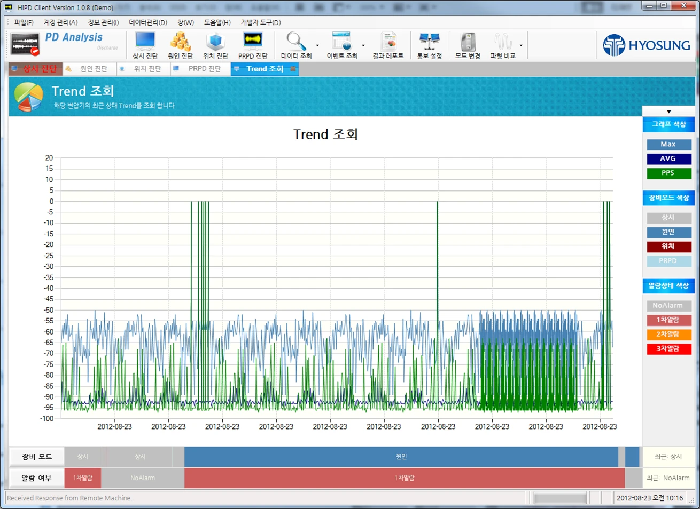
Task: Select the long 1차알람 segment in 알람 bar
Action: click(405, 478)
